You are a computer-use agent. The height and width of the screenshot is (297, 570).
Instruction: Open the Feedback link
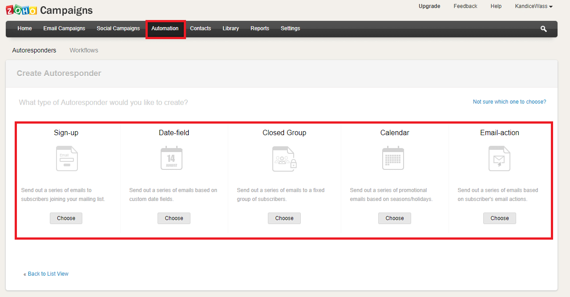click(x=465, y=6)
